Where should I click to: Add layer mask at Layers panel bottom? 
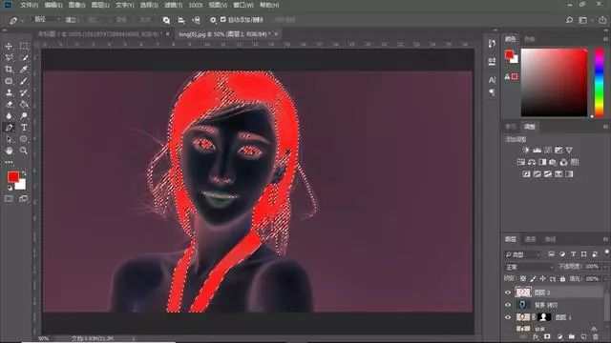pyautogui.click(x=547, y=336)
